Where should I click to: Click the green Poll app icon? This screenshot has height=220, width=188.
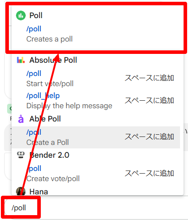(x=21, y=15)
